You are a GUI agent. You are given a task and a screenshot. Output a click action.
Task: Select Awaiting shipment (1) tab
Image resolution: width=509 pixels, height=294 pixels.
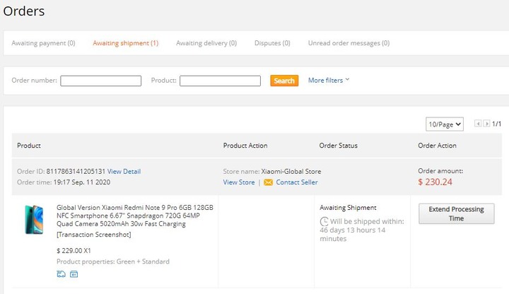(125, 43)
